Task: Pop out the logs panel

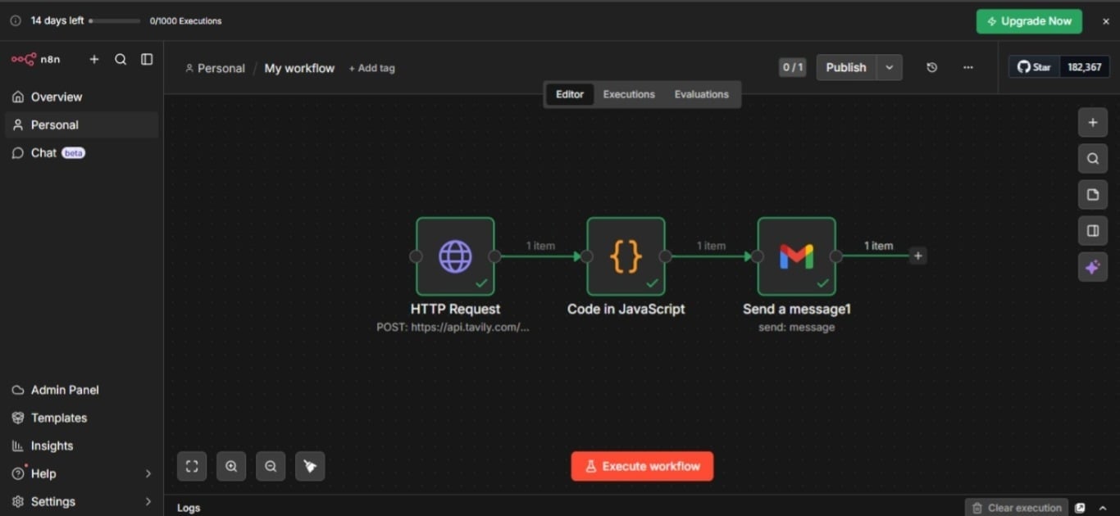Action: pos(1080,508)
